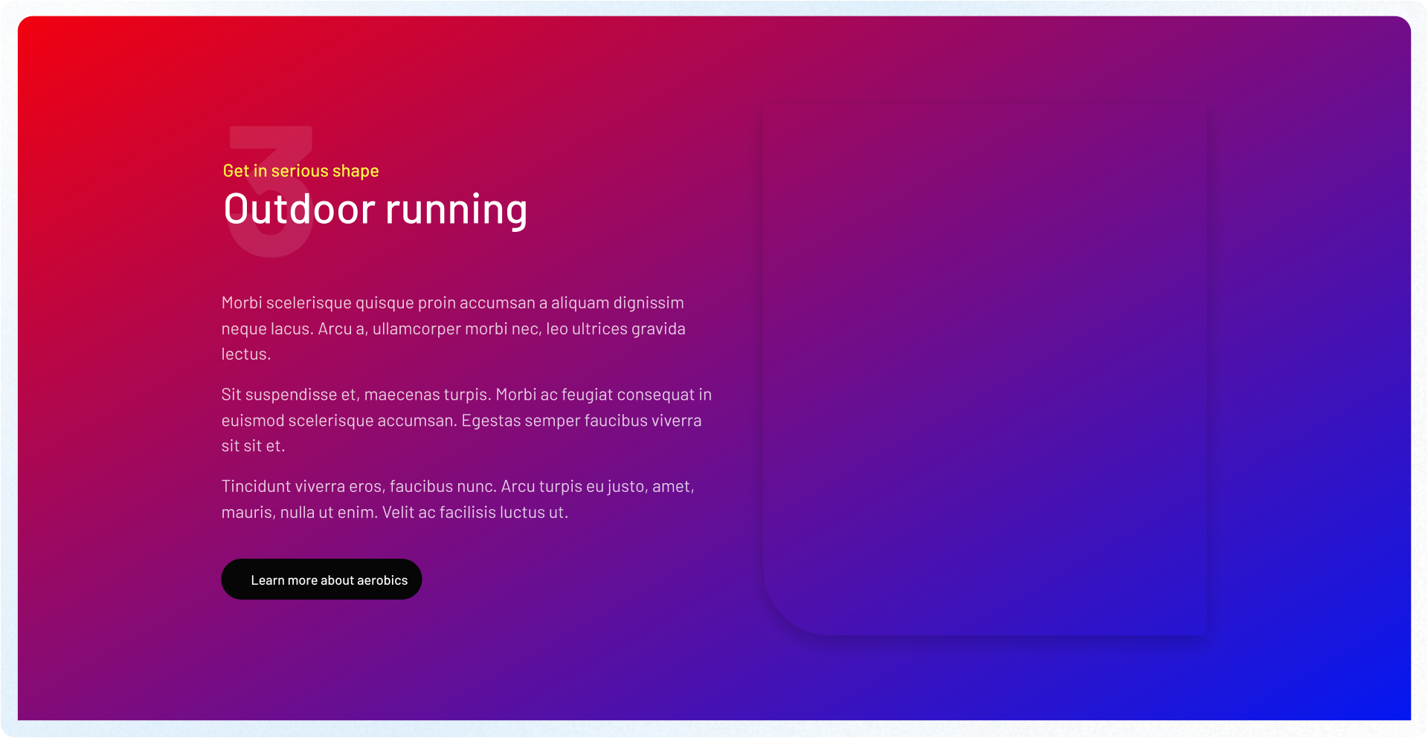Click the line starting with mauris, nulla

[394, 512]
